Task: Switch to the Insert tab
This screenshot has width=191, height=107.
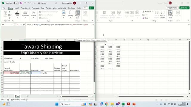Action: tap(17, 8)
